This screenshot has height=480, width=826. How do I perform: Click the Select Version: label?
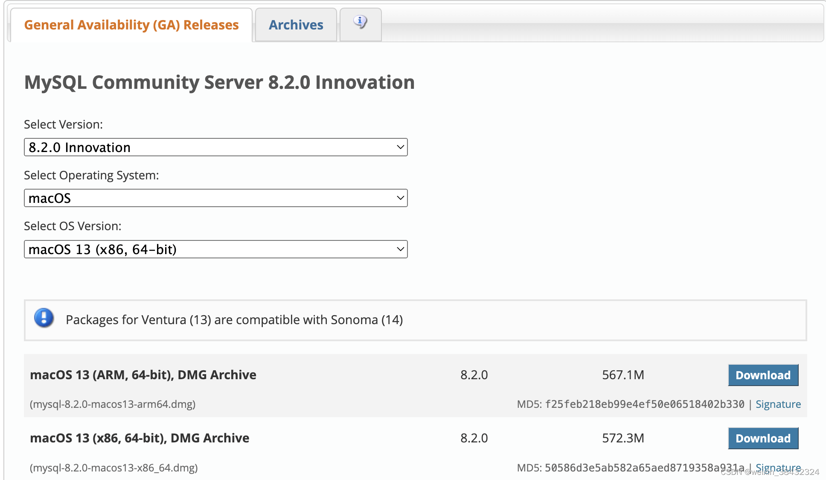click(x=63, y=124)
